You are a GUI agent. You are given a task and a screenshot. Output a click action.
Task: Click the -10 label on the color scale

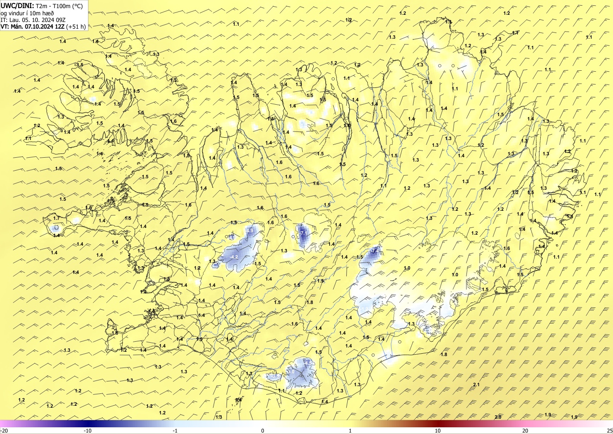point(88,431)
